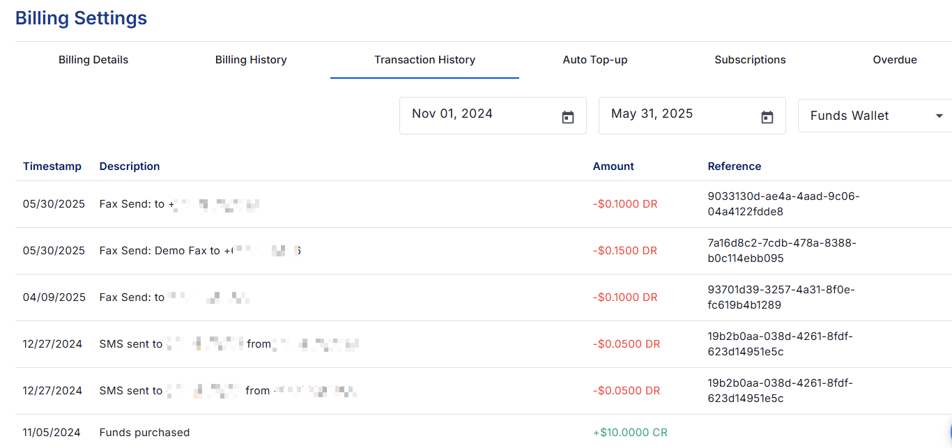
Task: Click the Description column header
Action: 130,167
